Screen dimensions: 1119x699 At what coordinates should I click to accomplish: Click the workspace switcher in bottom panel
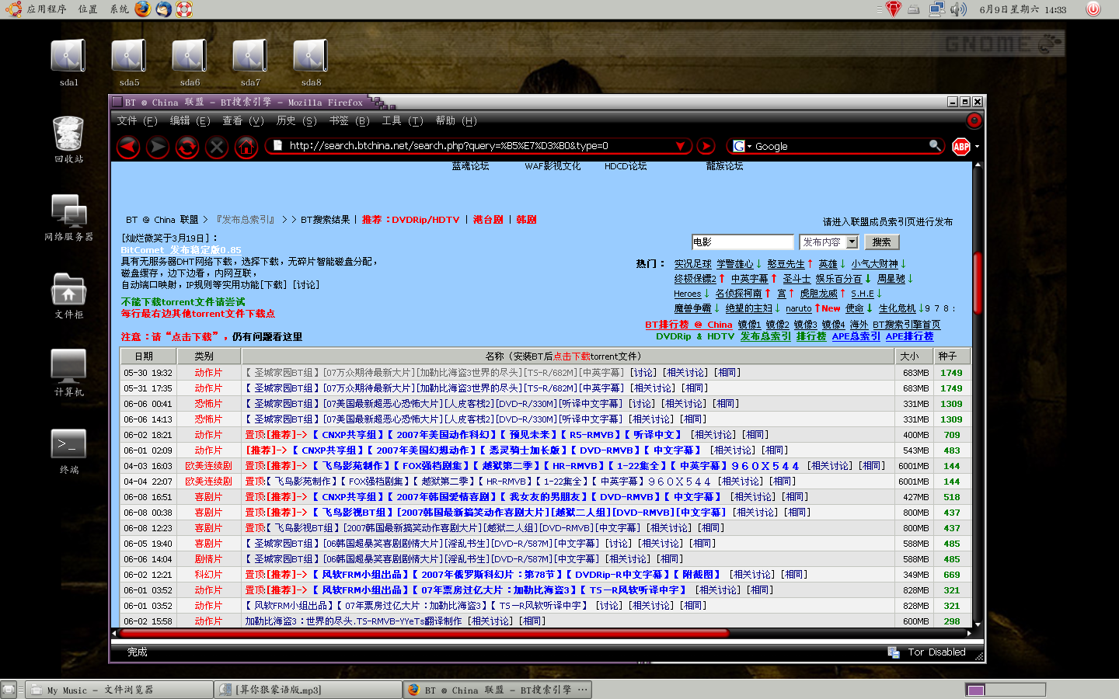click(1005, 690)
